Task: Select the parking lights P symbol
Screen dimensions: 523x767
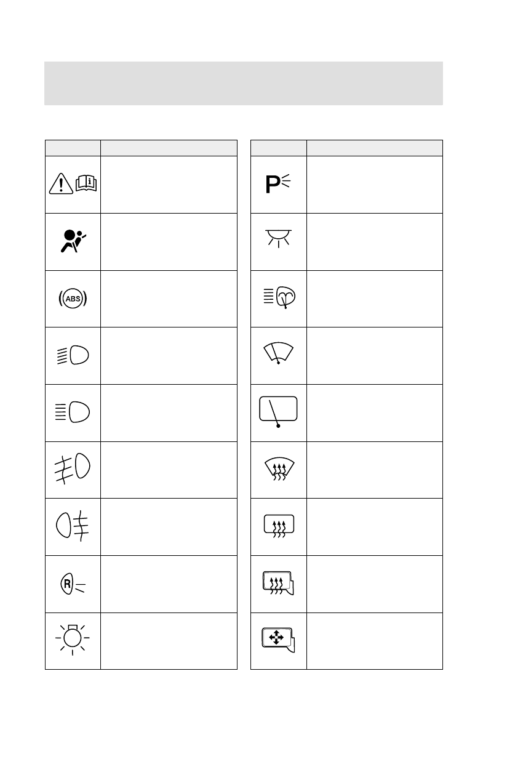Action: pos(278,184)
